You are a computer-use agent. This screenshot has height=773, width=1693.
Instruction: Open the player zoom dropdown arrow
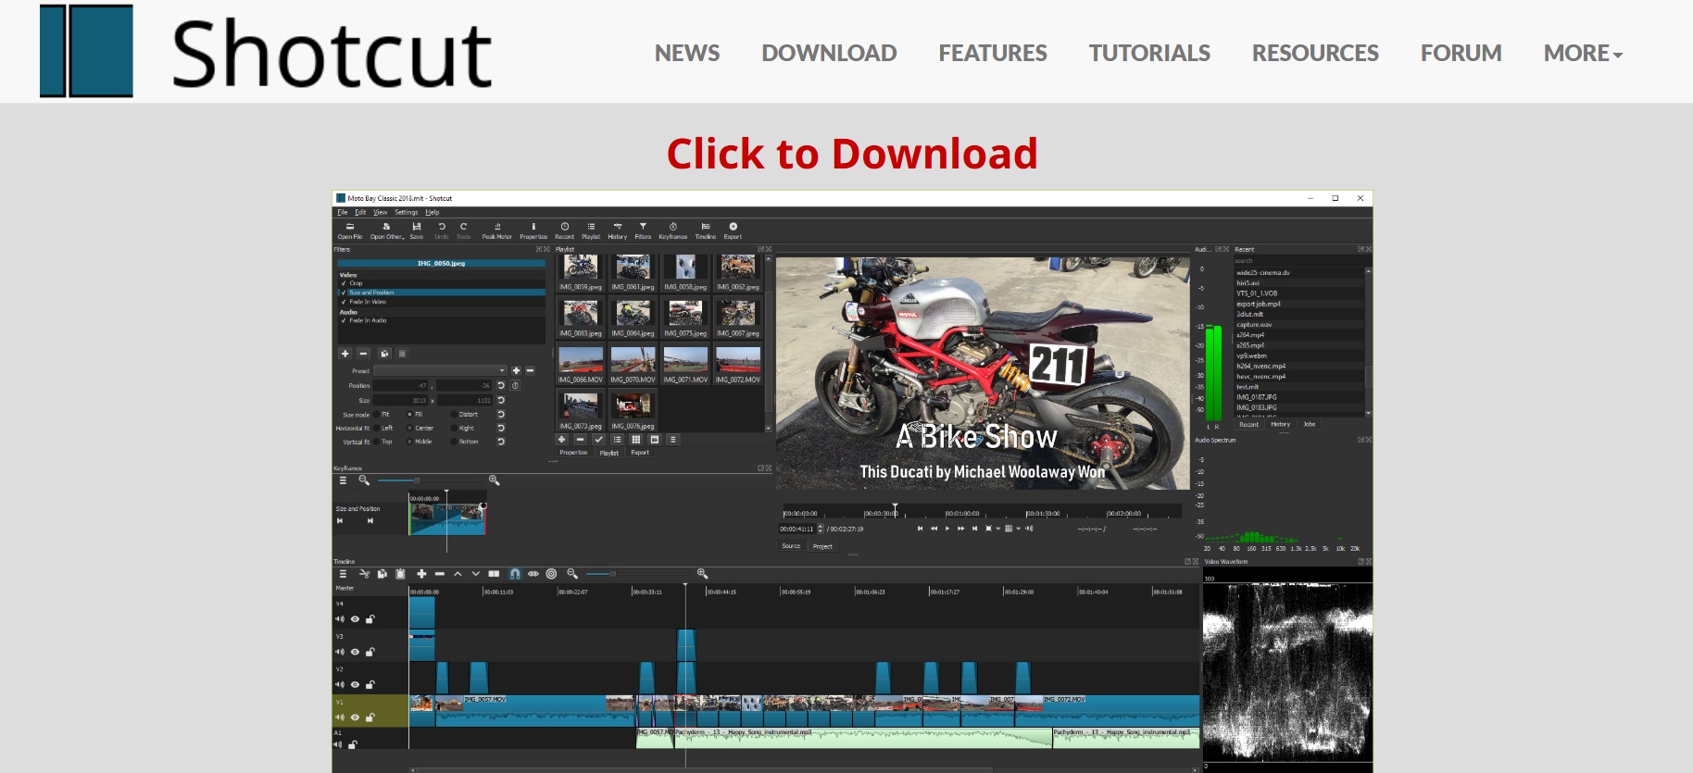998,529
